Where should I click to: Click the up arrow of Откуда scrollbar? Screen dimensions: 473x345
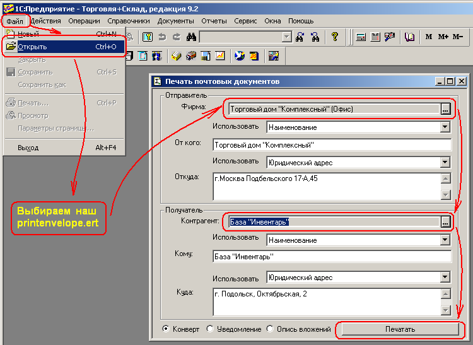click(445, 178)
